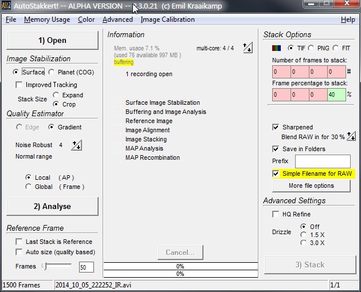The width and height of the screenshot is (361, 292).
Task: Open the Advanced menu
Action: 117,19
